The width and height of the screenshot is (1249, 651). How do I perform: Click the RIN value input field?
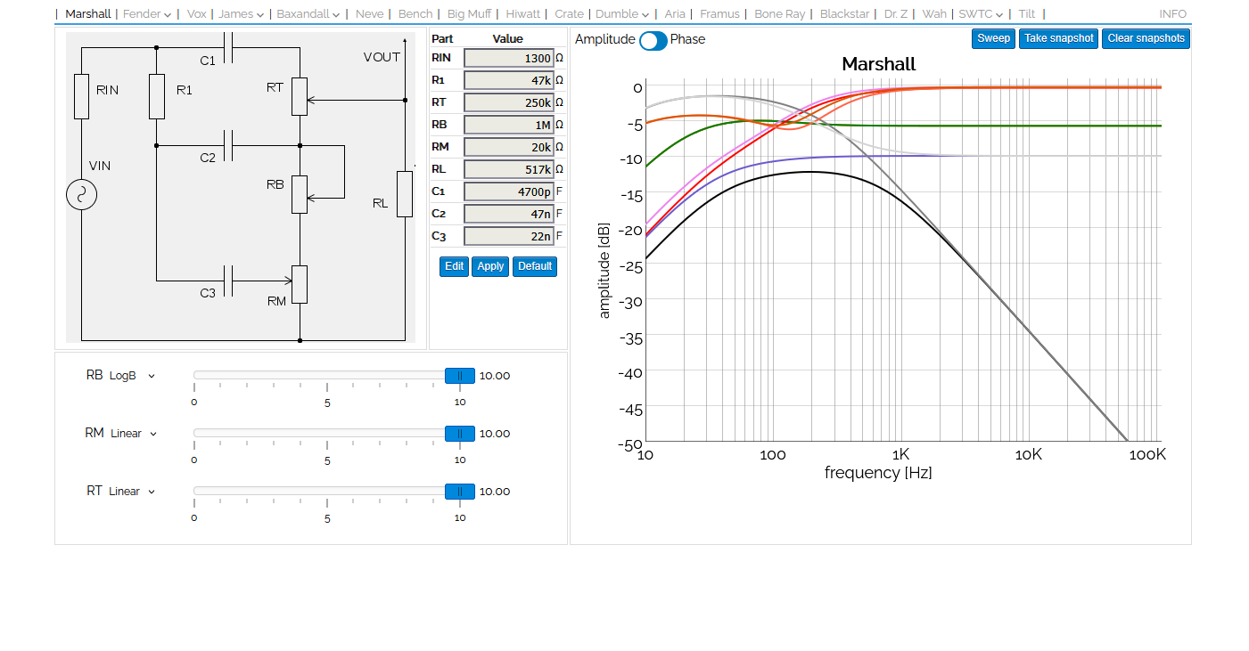[x=508, y=58]
